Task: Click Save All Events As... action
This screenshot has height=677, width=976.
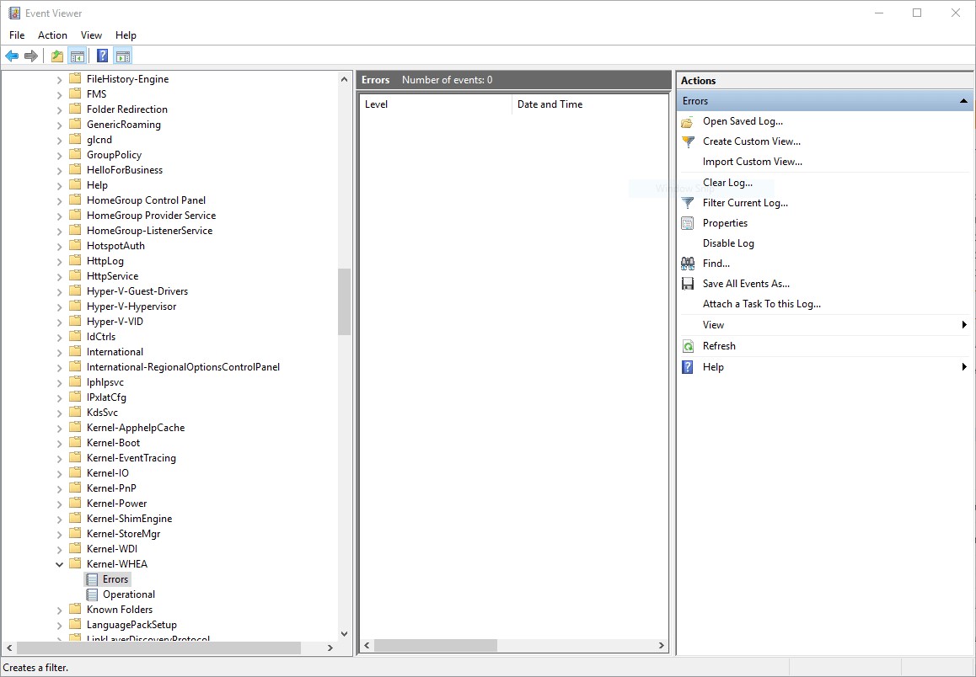Action: (x=746, y=284)
